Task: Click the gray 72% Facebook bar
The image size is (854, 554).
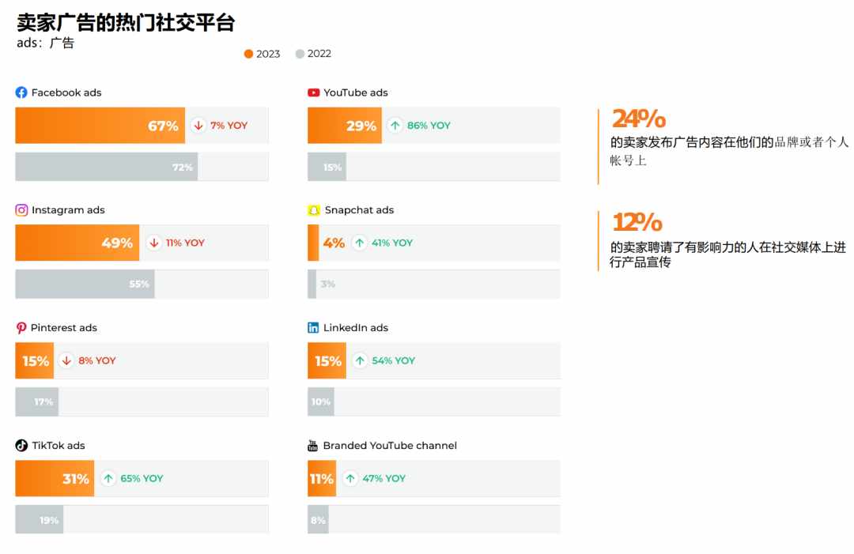Action: (x=106, y=167)
